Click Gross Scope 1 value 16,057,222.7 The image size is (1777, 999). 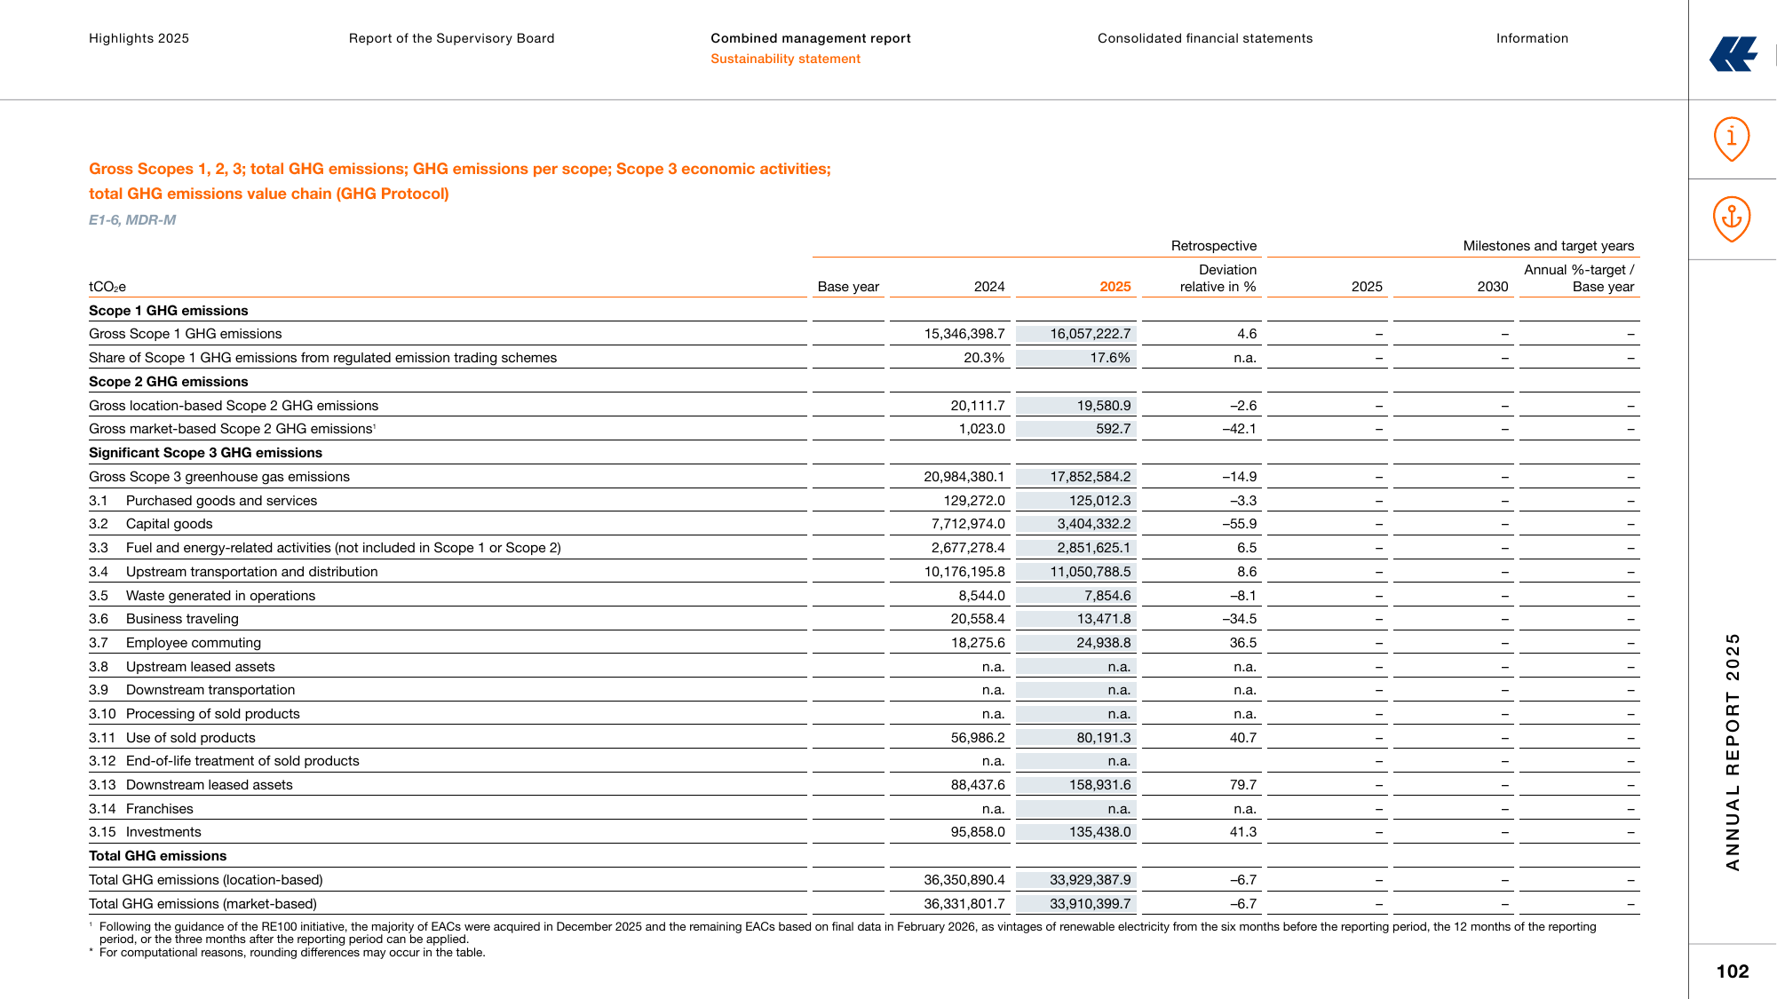point(1091,334)
